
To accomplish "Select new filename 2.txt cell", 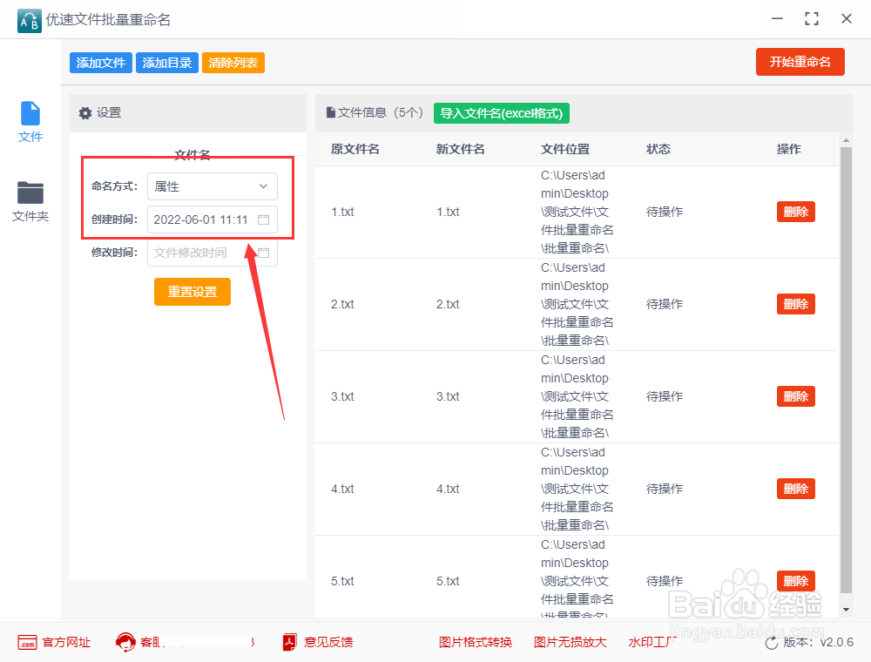I will 448,304.
